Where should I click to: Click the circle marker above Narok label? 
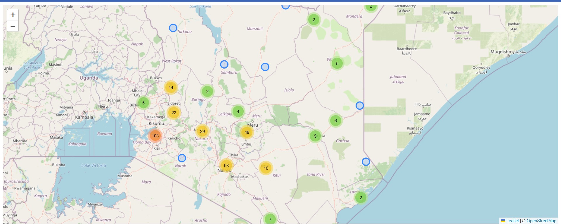[x=182, y=158]
